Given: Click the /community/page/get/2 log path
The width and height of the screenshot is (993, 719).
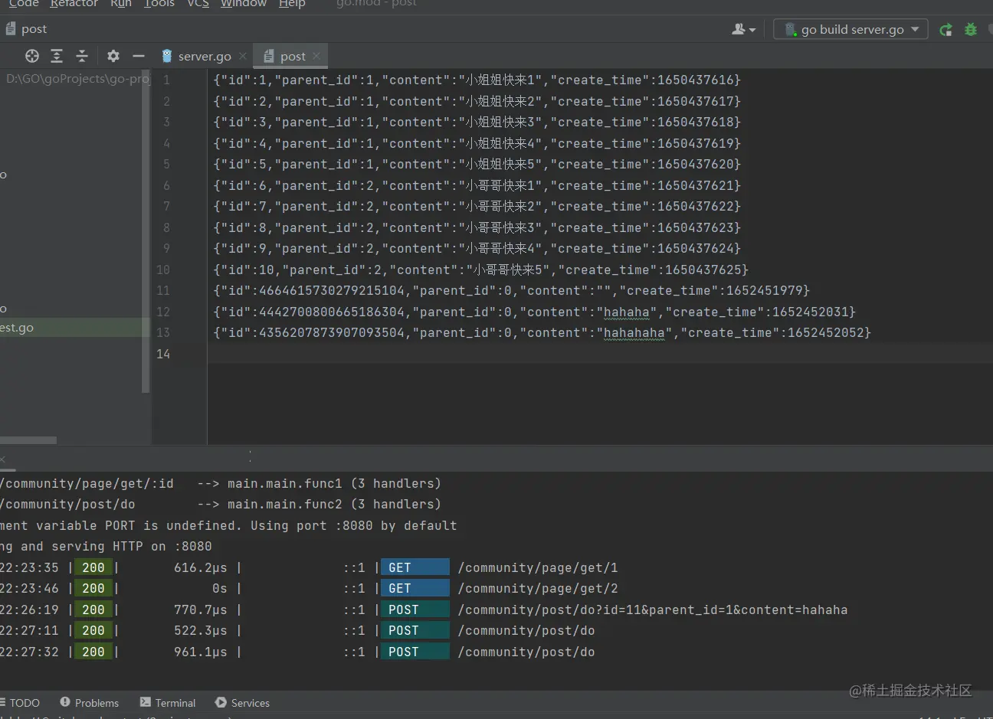Looking at the screenshot, I should pos(538,588).
